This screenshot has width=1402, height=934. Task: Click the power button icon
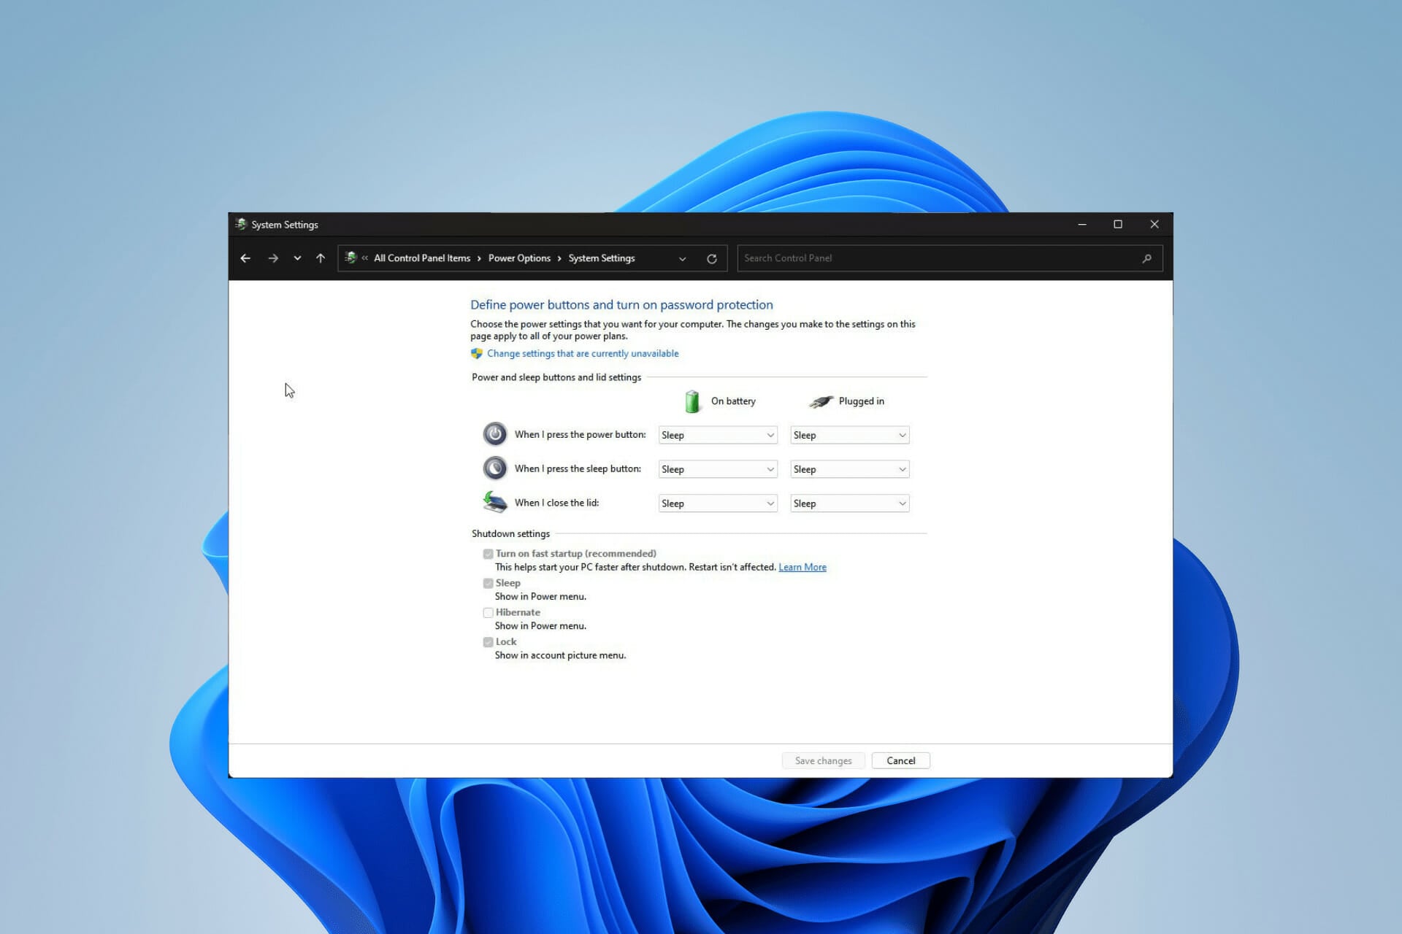[495, 434]
